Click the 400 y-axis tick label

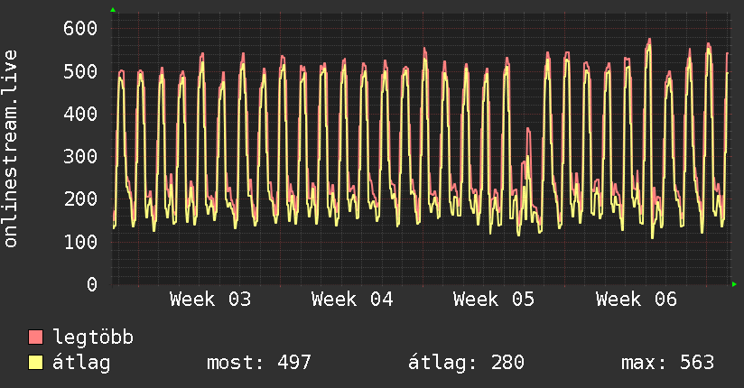[80, 114]
